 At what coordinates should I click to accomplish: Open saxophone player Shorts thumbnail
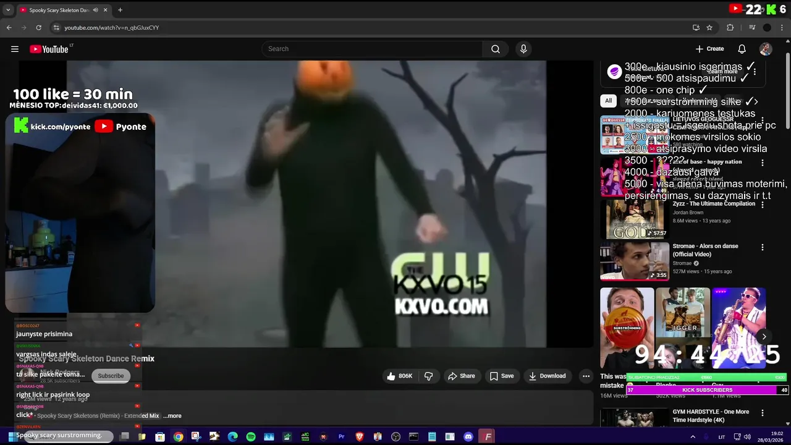[x=738, y=328]
